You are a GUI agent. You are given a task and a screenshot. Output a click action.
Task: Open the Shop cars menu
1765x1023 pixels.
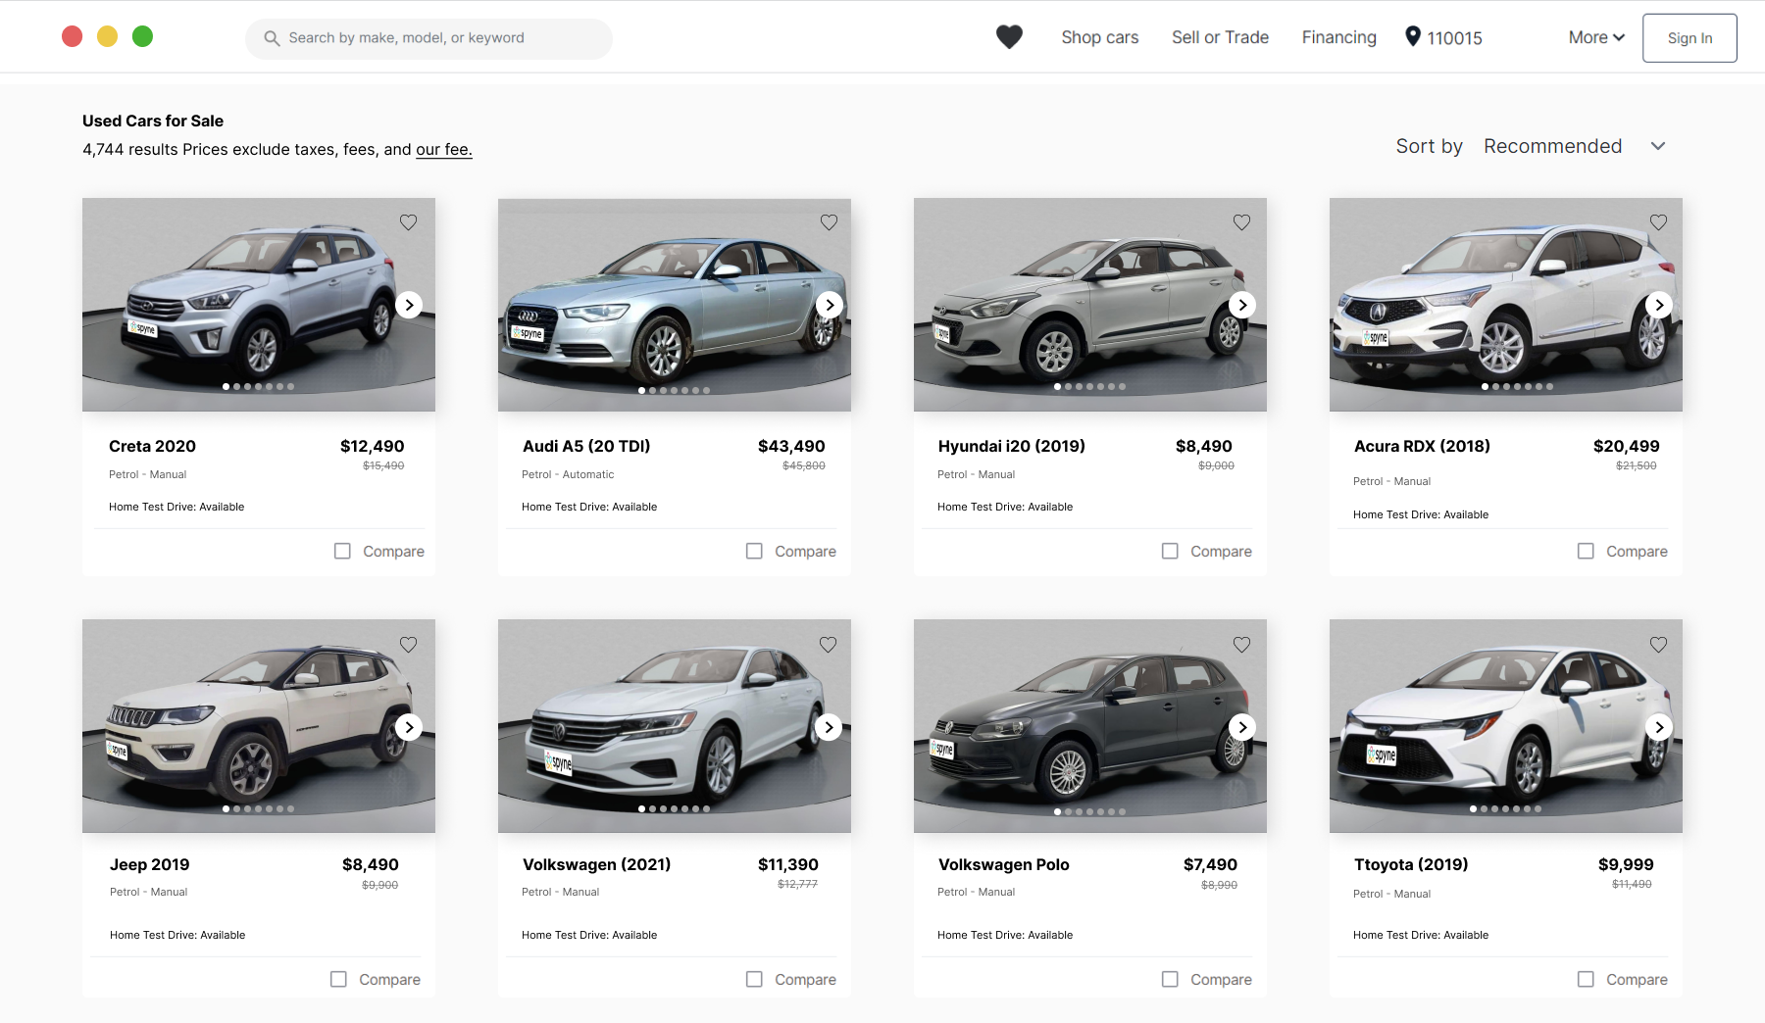pos(1099,37)
